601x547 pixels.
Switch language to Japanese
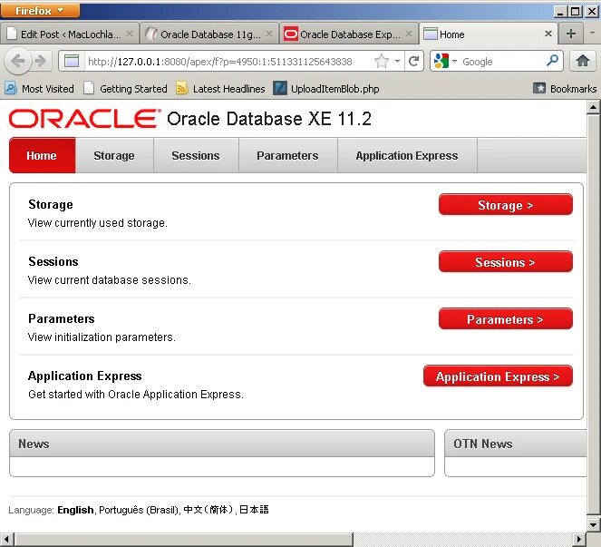tap(254, 510)
